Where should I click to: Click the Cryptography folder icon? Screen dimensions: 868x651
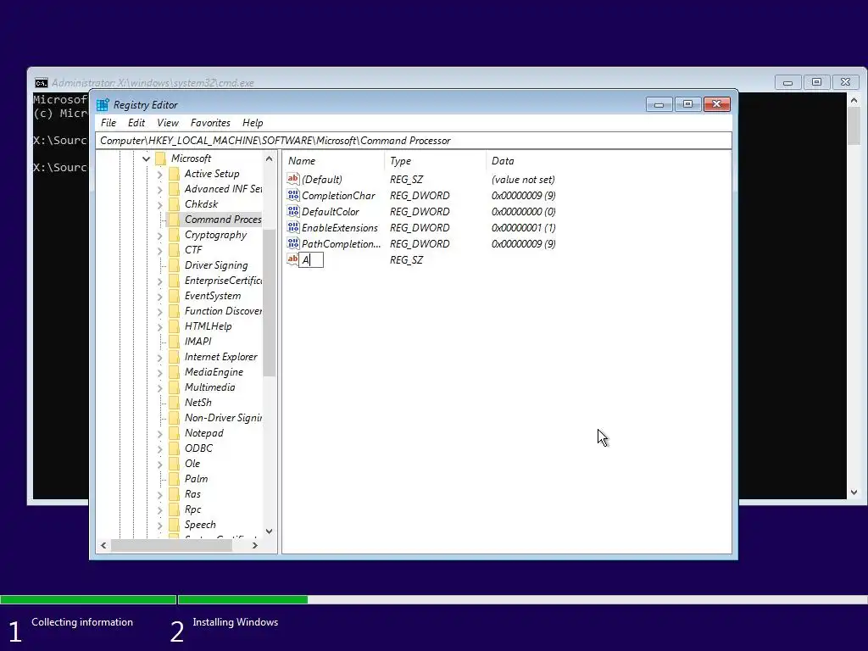174,235
